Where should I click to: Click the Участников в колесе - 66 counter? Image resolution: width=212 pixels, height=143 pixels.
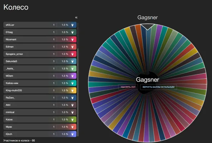tap(19, 140)
